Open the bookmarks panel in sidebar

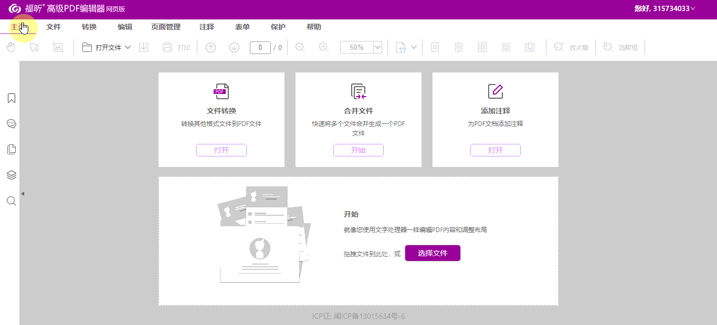11,98
